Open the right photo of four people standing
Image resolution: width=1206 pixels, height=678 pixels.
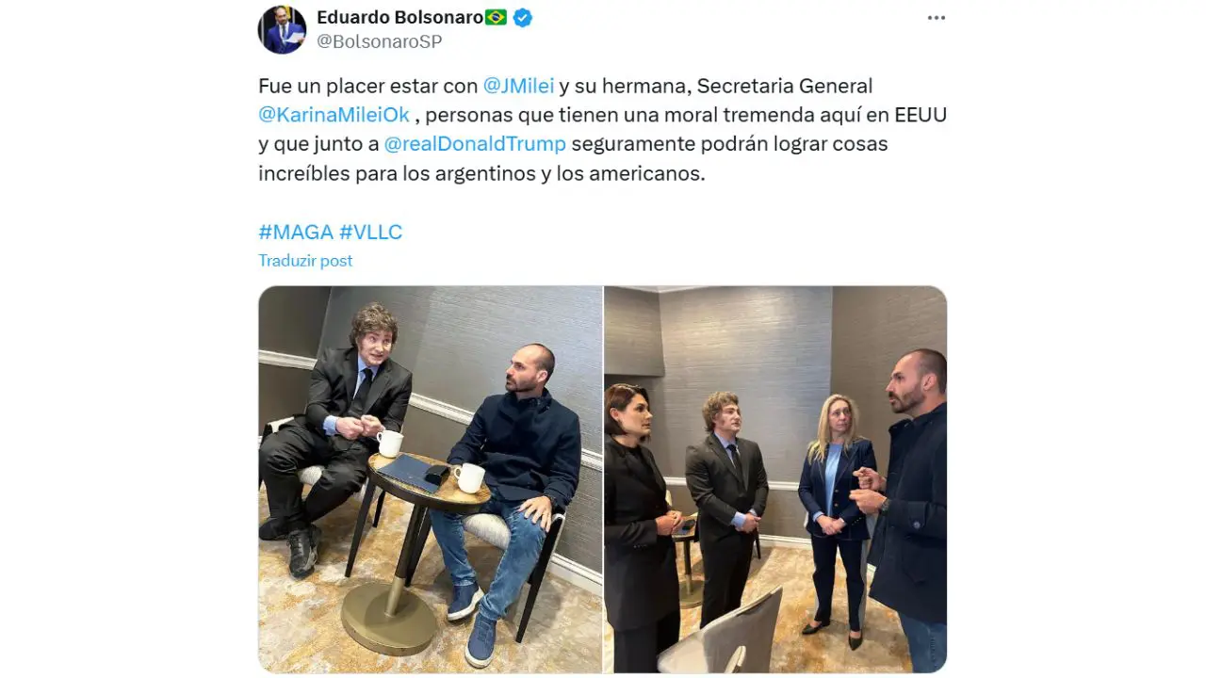coord(775,479)
